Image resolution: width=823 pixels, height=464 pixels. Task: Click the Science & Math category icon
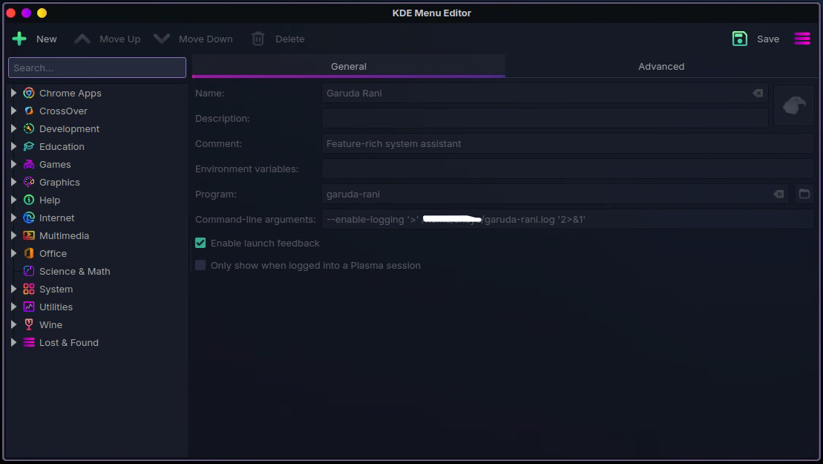29,272
